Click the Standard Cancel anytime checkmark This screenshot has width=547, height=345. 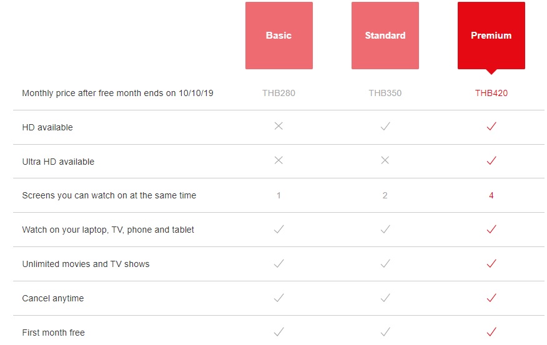pos(385,298)
